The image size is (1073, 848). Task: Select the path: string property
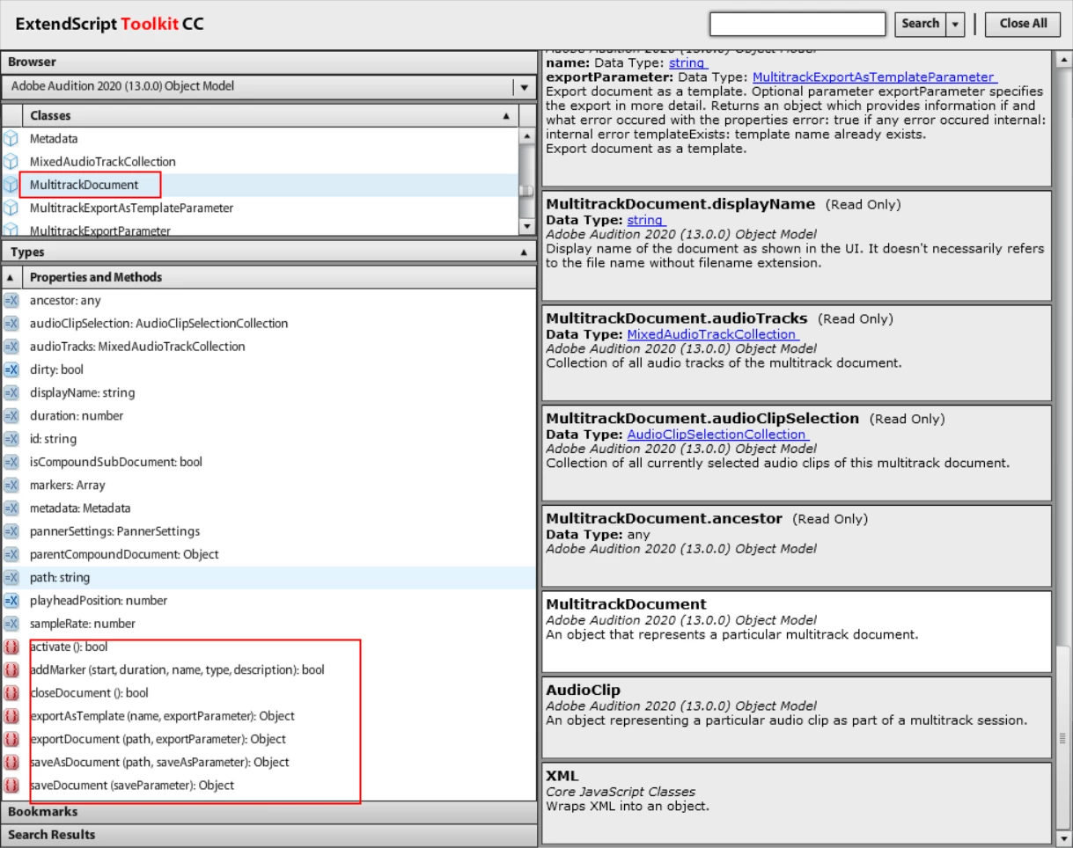click(268, 578)
